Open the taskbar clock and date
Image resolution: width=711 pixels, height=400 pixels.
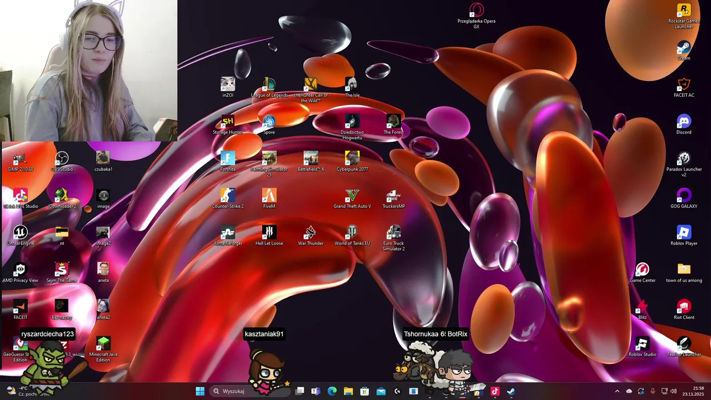[x=694, y=391]
